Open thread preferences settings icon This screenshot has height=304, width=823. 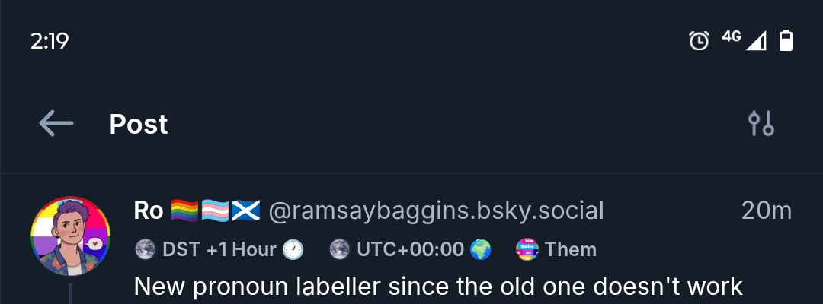pyautogui.click(x=761, y=123)
